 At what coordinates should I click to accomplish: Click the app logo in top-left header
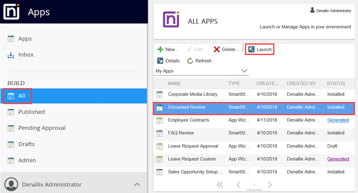pyautogui.click(x=11, y=12)
